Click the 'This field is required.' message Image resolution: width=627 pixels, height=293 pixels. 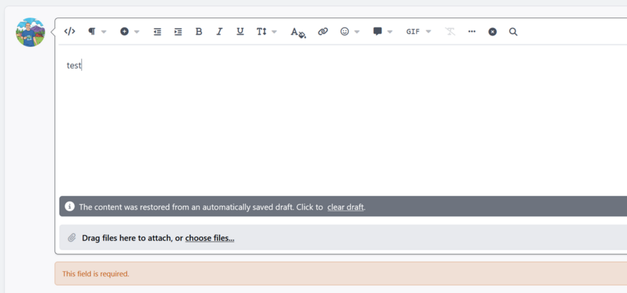coord(95,274)
